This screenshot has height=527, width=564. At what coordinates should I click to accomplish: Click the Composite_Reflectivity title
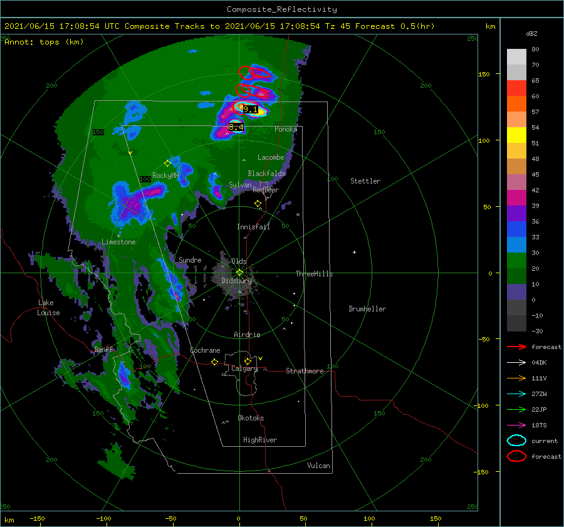pos(282,9)
